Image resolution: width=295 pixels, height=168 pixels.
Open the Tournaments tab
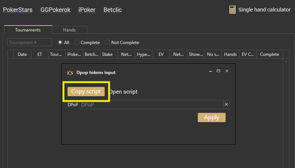28,30
